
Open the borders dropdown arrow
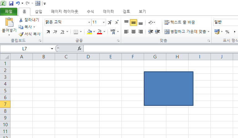coord(81,32)
